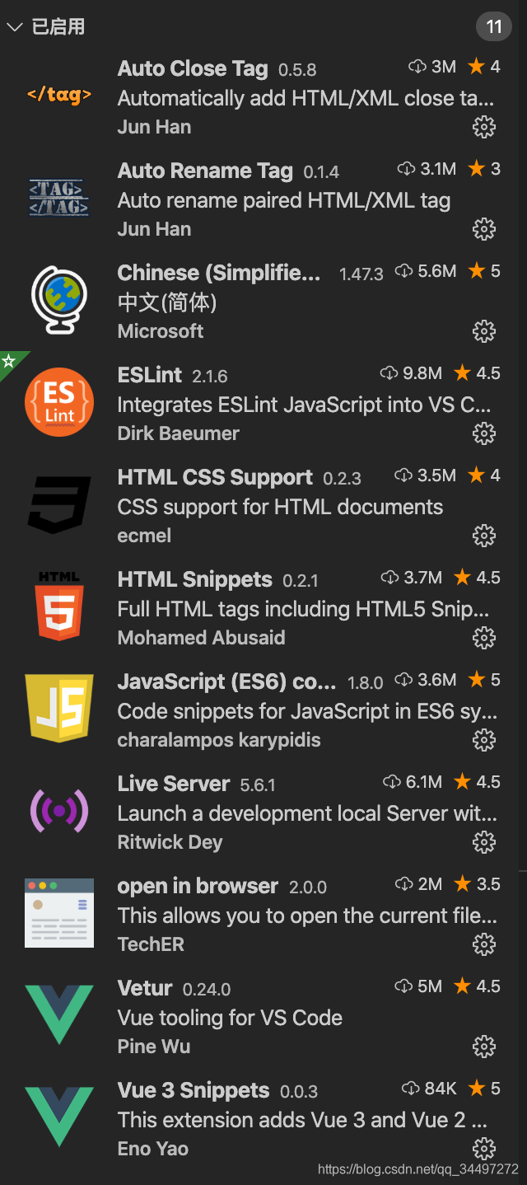This screenshot has height=1185, width=527.
Task: Click Chinese language pack version 1.47.3
Action: [x=361, y=274]
